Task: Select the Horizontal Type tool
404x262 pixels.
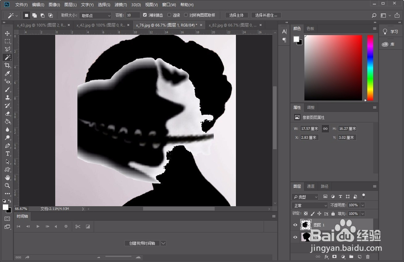Action: point(7,153)
